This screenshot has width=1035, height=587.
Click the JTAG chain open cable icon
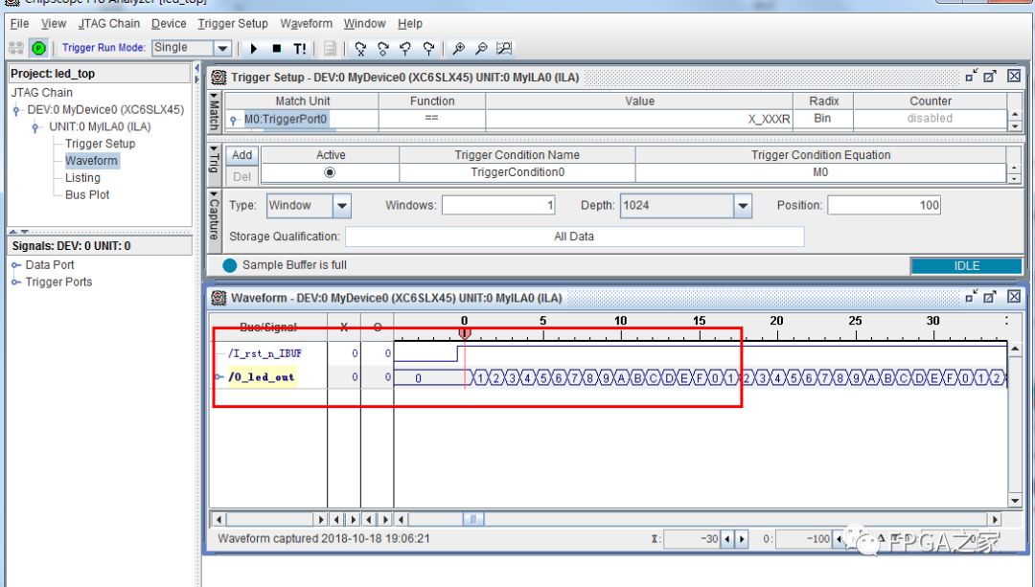(x=16, y=48)
